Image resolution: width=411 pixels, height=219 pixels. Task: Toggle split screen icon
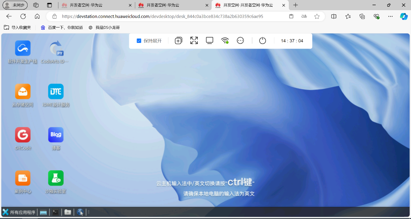click(334, 17)
